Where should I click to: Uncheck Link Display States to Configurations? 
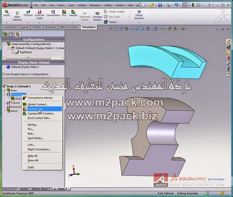3,74
